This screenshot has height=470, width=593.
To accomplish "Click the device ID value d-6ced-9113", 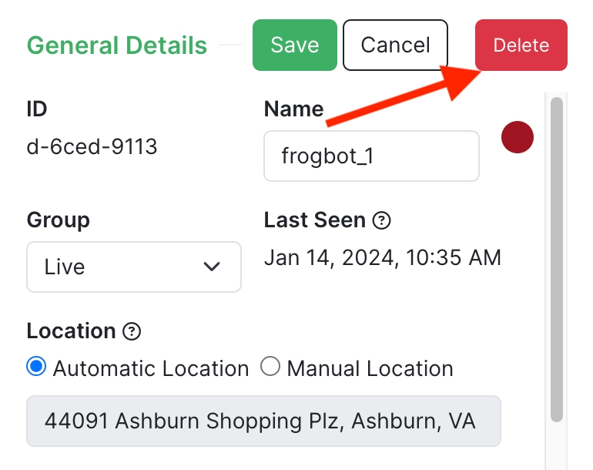I will coord(92,146).
